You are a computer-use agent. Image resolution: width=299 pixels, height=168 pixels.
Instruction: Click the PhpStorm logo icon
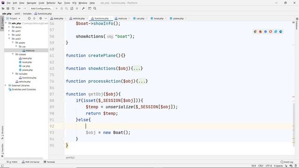click(3, 3)
